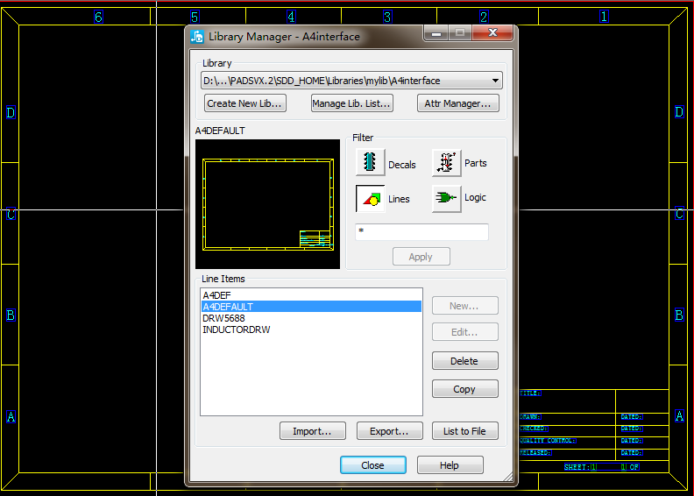The image size is (694, 496).
Task: Open Manage Lib. List dialog
Action: (352, 103)
